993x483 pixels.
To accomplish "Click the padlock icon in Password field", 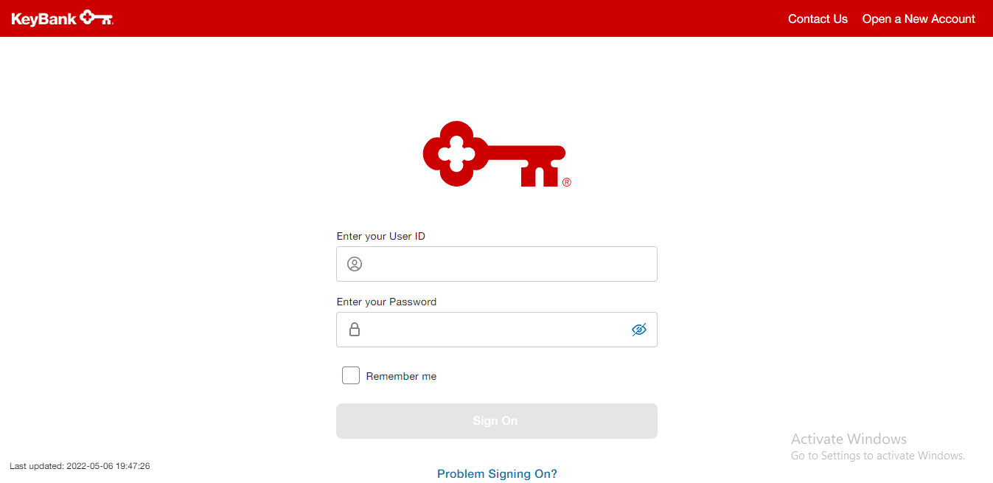I will click(355, 330).
